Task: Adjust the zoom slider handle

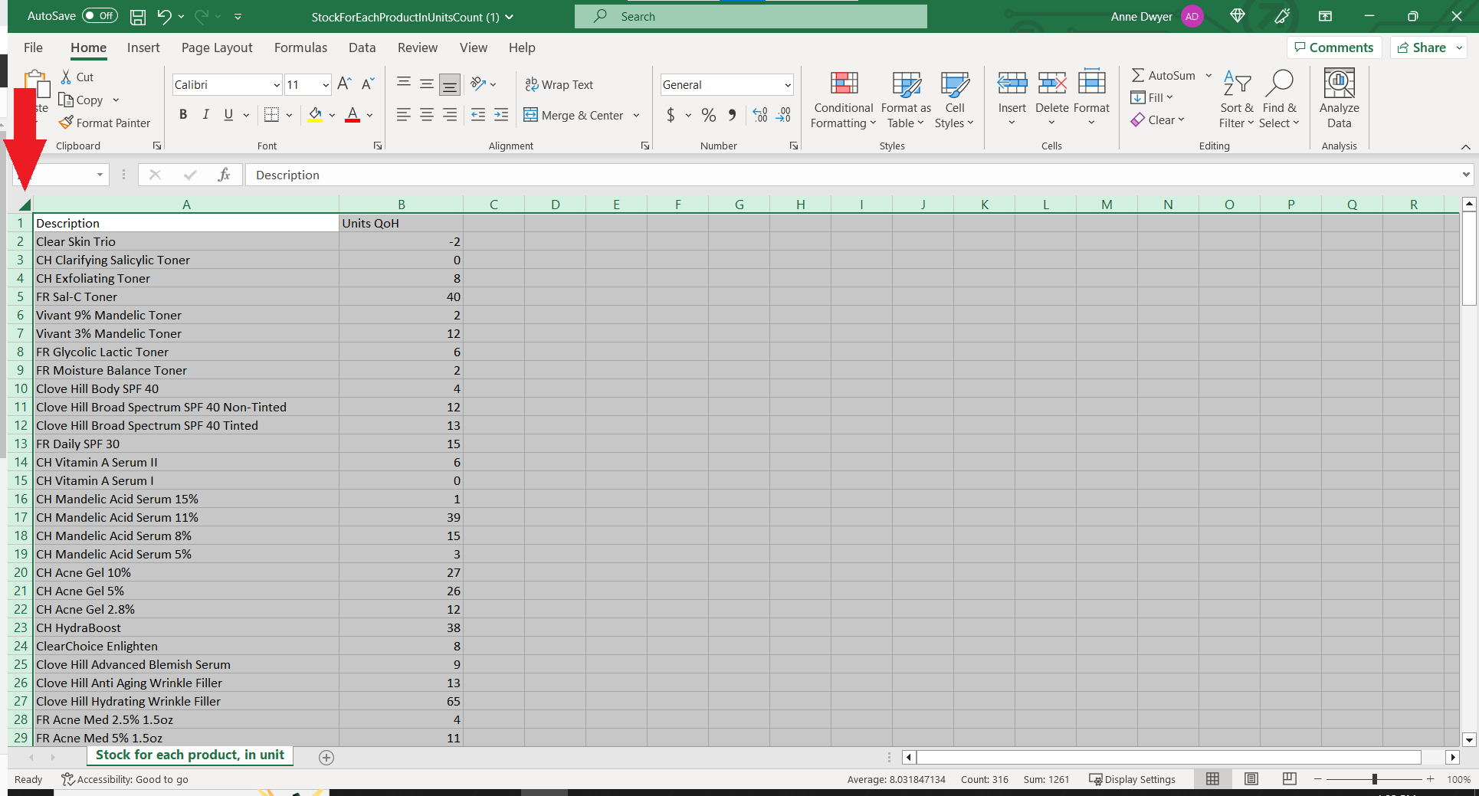Action: click(x=1375, y=779)
